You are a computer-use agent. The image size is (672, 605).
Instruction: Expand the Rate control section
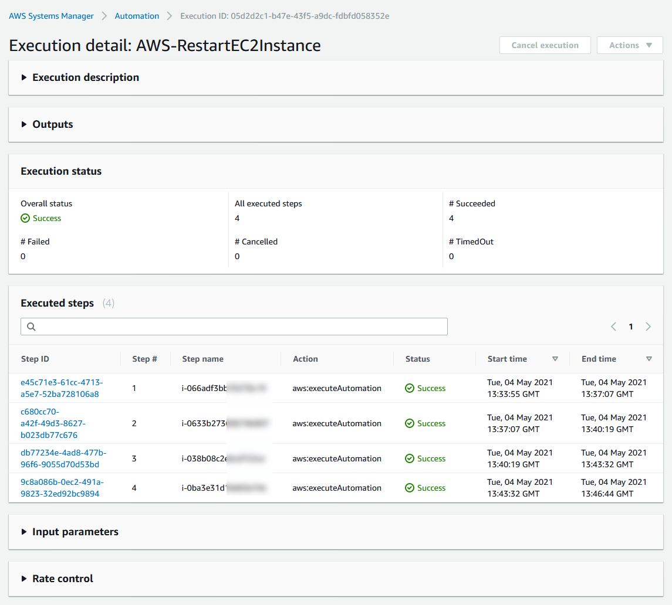(57, 579)
